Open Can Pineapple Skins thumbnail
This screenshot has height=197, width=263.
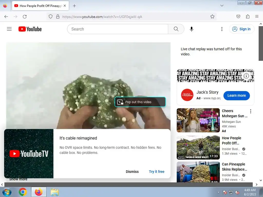point(198,172)
